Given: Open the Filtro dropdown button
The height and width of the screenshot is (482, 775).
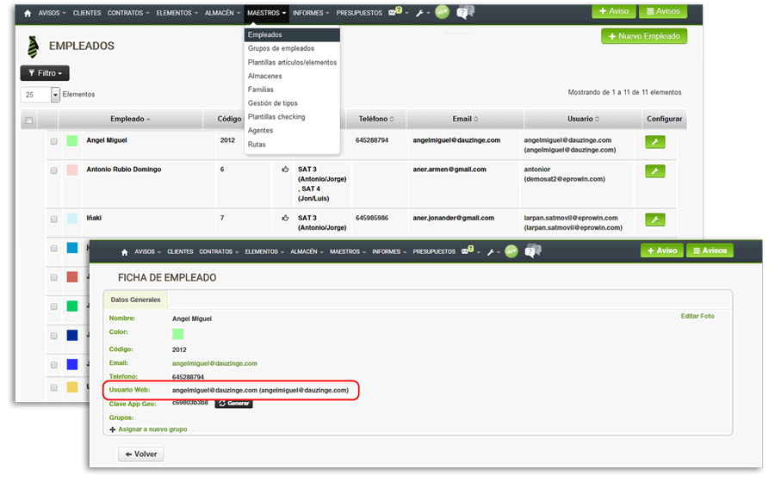Looking at the screenshot, I should tap(45, 73).
